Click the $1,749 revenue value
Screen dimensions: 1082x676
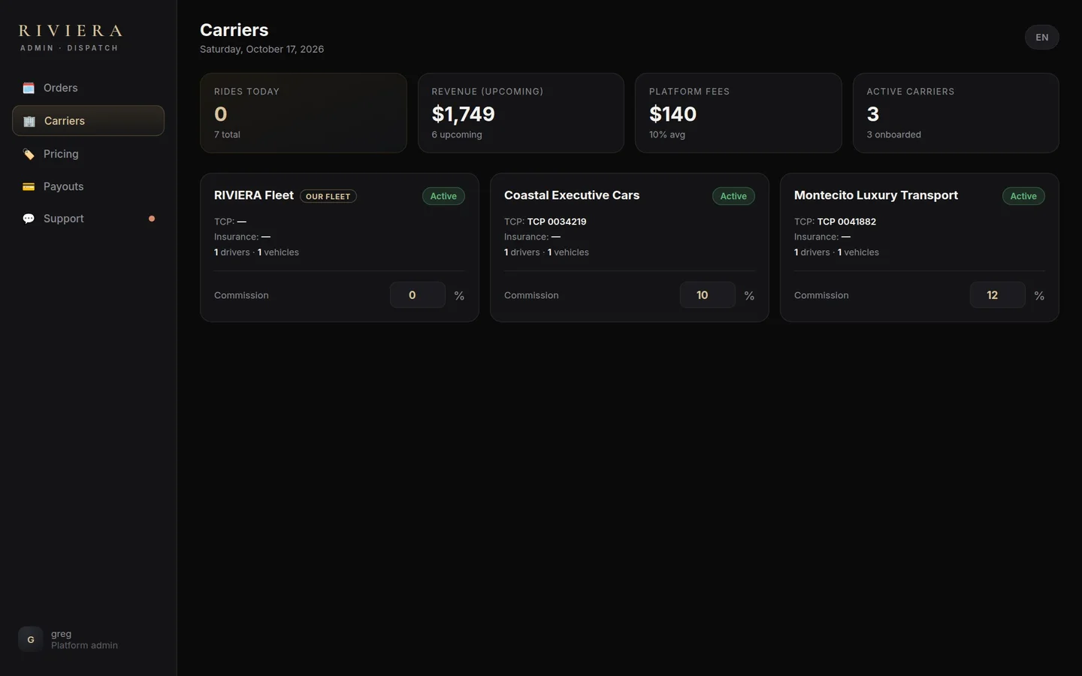point(464,114)
